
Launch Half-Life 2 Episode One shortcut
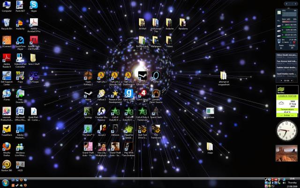115,78
